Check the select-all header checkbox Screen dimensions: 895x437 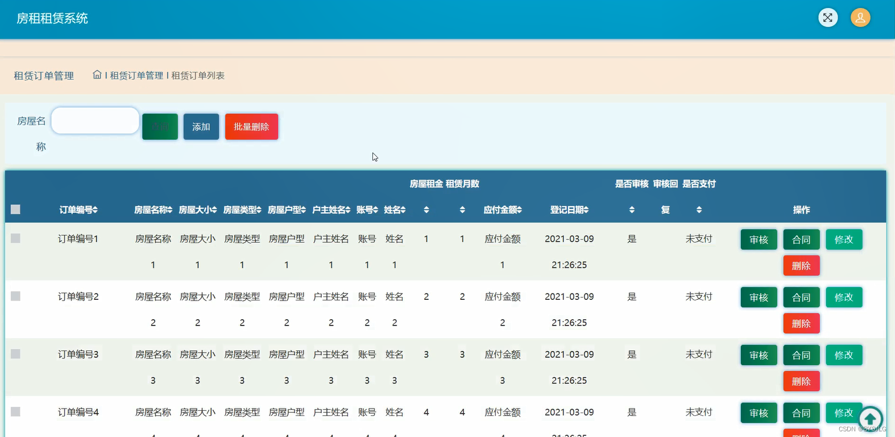click(x=15, y=209)
